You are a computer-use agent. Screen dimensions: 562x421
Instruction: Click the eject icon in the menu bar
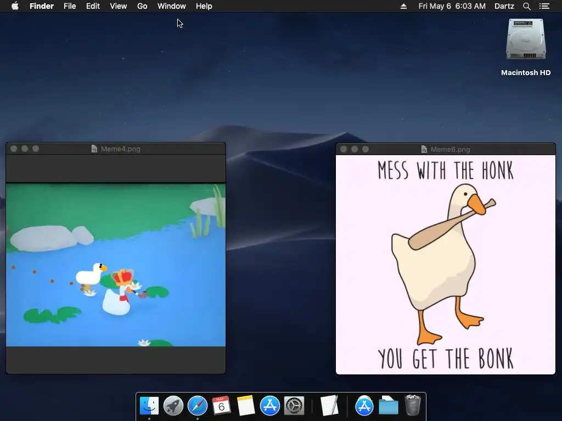click(403, 6)
